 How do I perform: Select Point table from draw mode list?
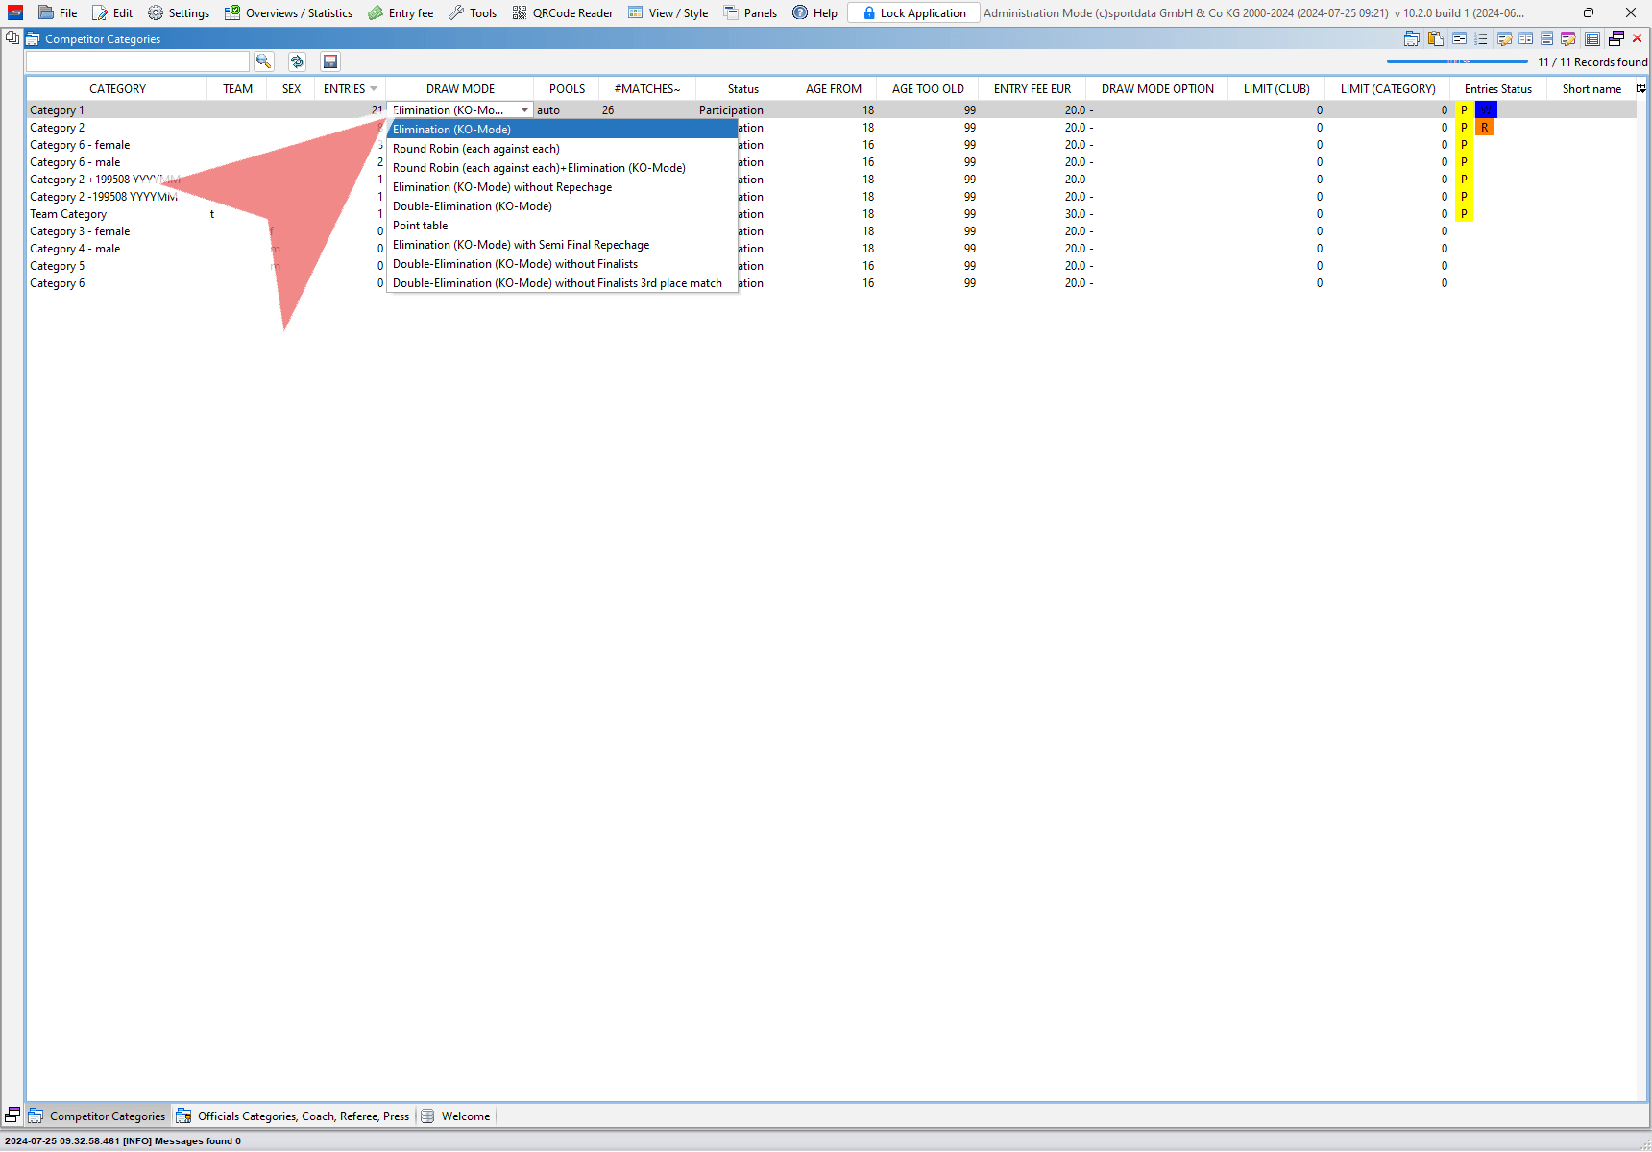pyautogui.click(x=420, y=226)
